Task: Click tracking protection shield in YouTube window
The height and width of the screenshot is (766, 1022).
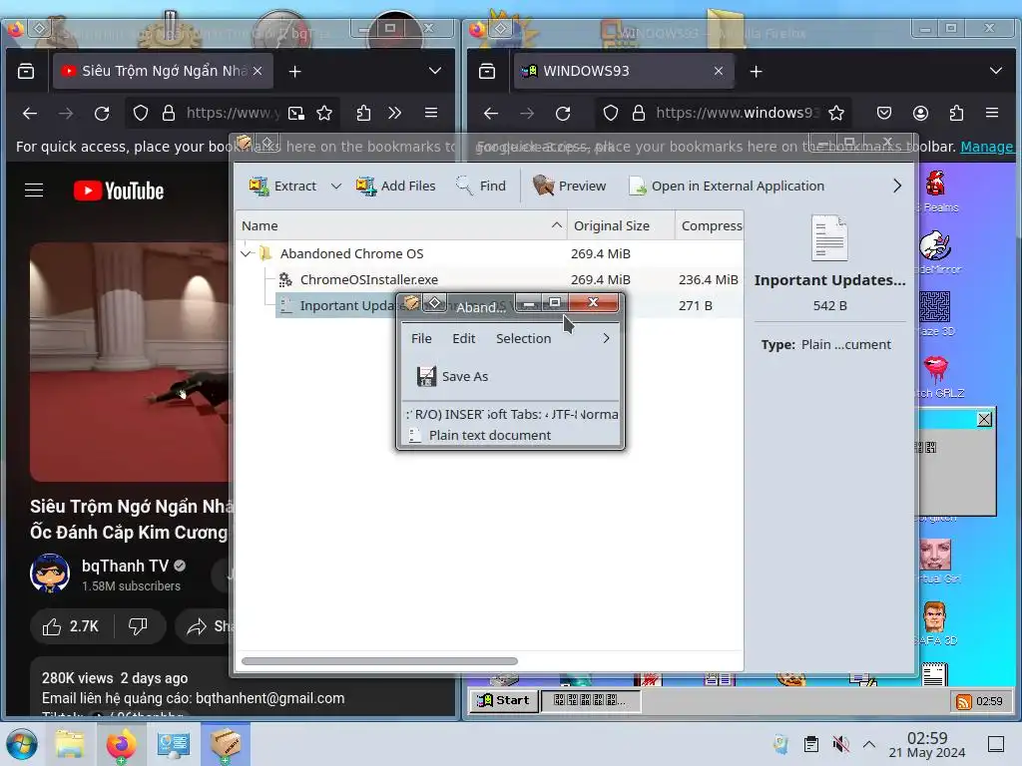Action: 140,114
